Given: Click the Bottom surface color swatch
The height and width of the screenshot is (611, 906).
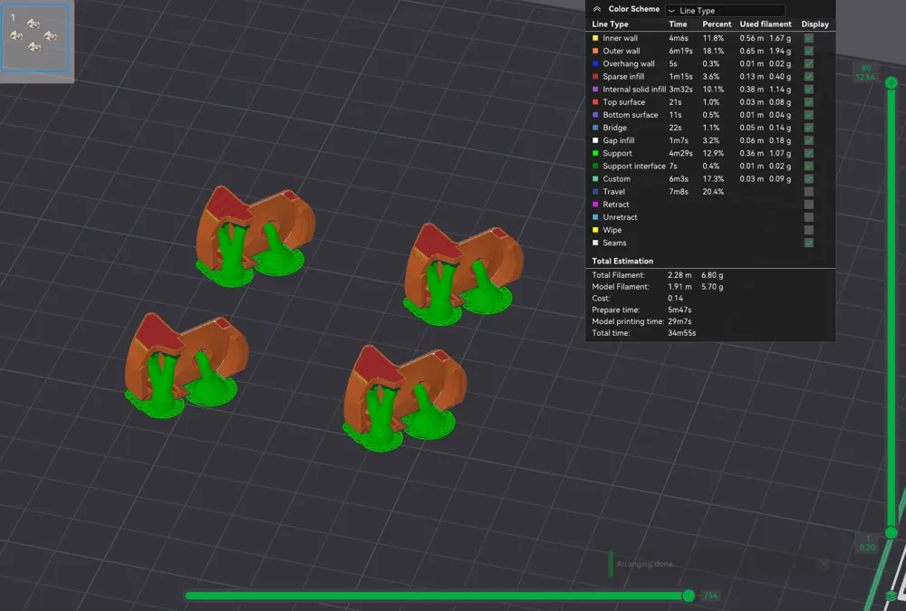Looking at the screenshot, I should click(x=595, y=115).
